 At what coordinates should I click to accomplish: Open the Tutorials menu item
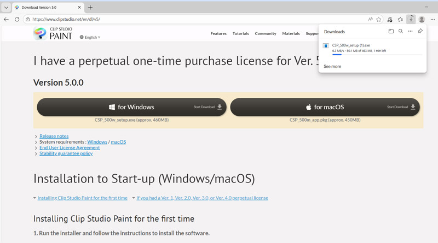click(240, 33)
